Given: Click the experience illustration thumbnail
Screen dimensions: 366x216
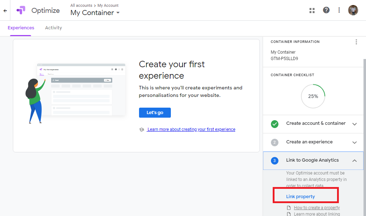Looking at the screenshot, I should pyautogui.click(x=76, y=93).
